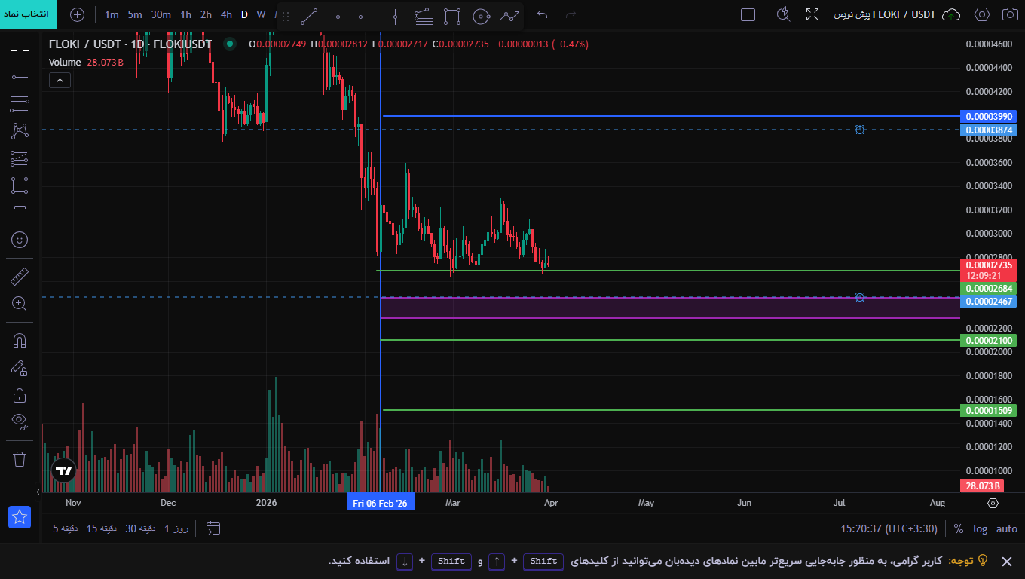Switch to 2h timeframe
The height and width of the screenshot is (579, 1025).
point(206,14)
